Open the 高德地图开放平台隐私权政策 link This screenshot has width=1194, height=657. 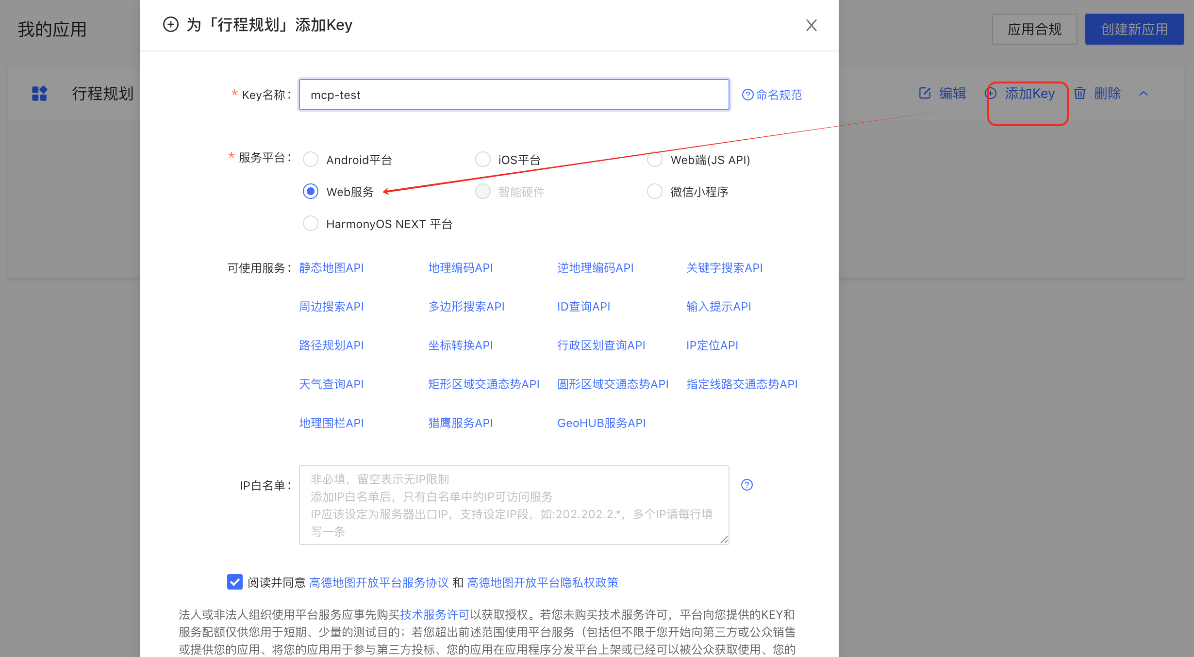542,582
